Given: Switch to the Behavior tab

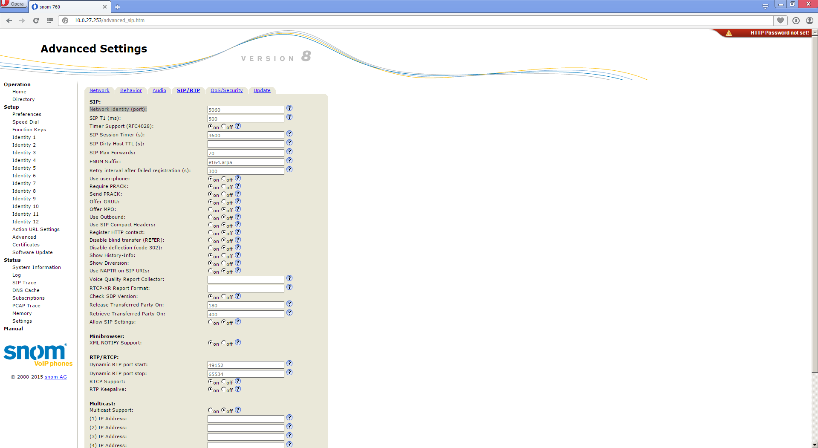Looking at the screenshot, I should click(x=131, y=90).
